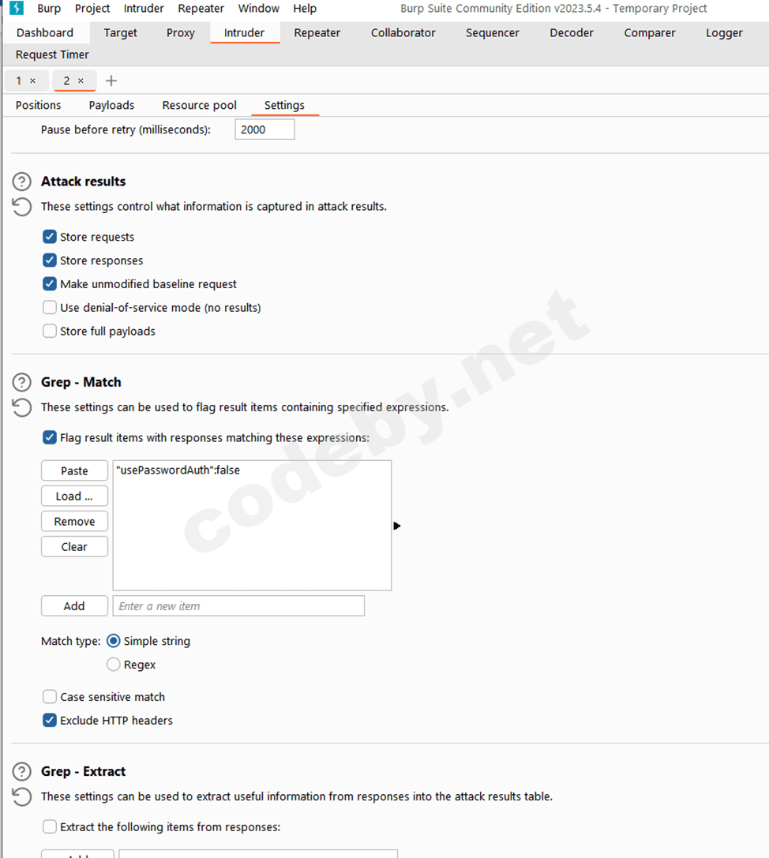Enable Store full payloads checkbox
The image size is (769, 858).
[x=50, y=331]
